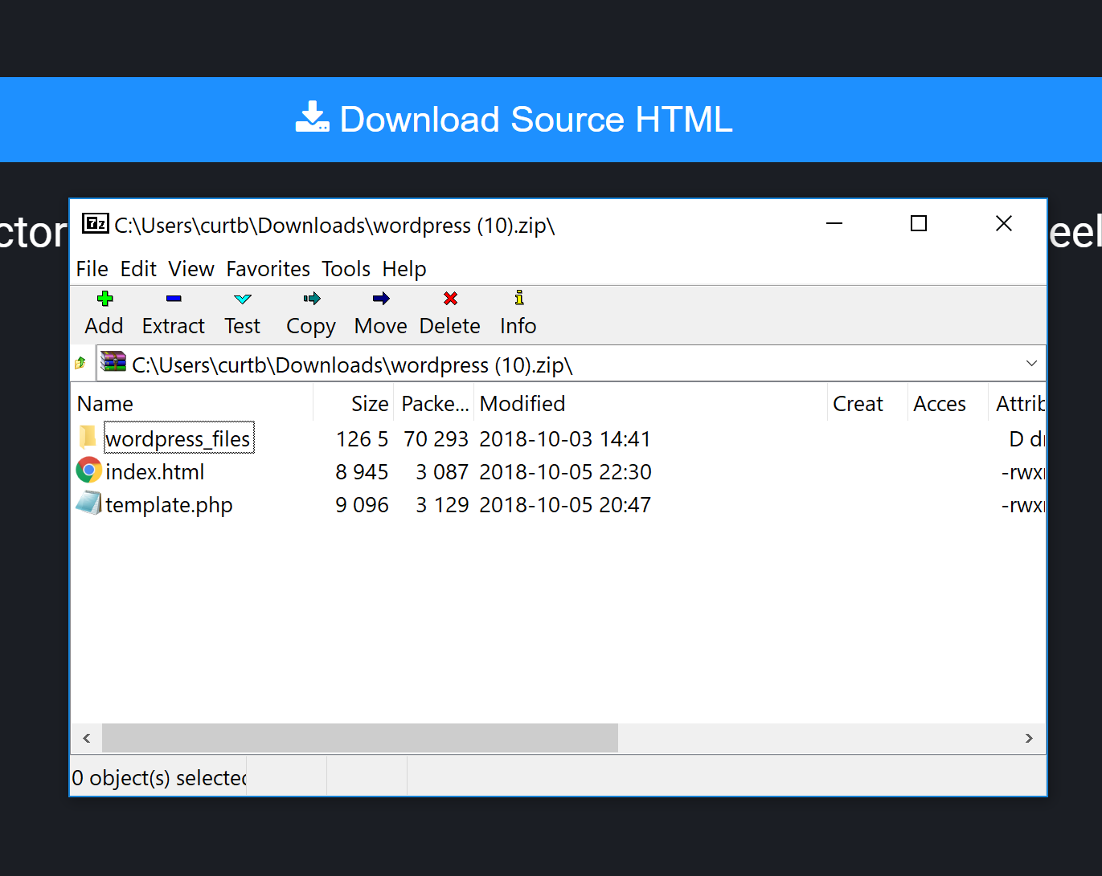The height and width of the screenshot is (876, 1102).
Task: Close the 7-Zip window
Action: 1004,223
